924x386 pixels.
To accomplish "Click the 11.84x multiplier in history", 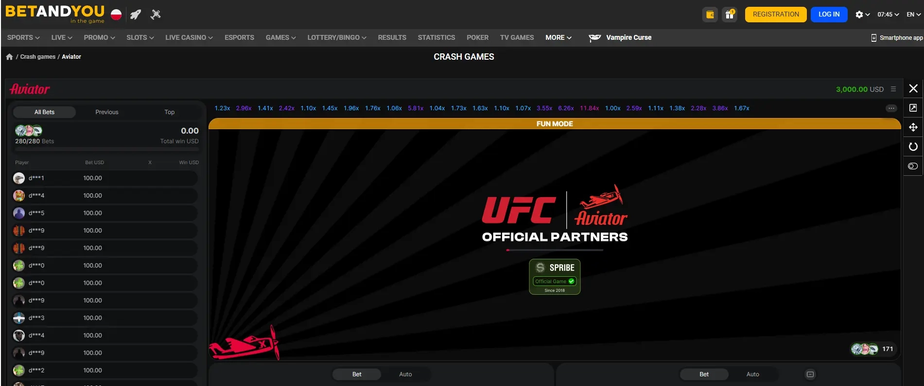I will click(x=589, y=108).
